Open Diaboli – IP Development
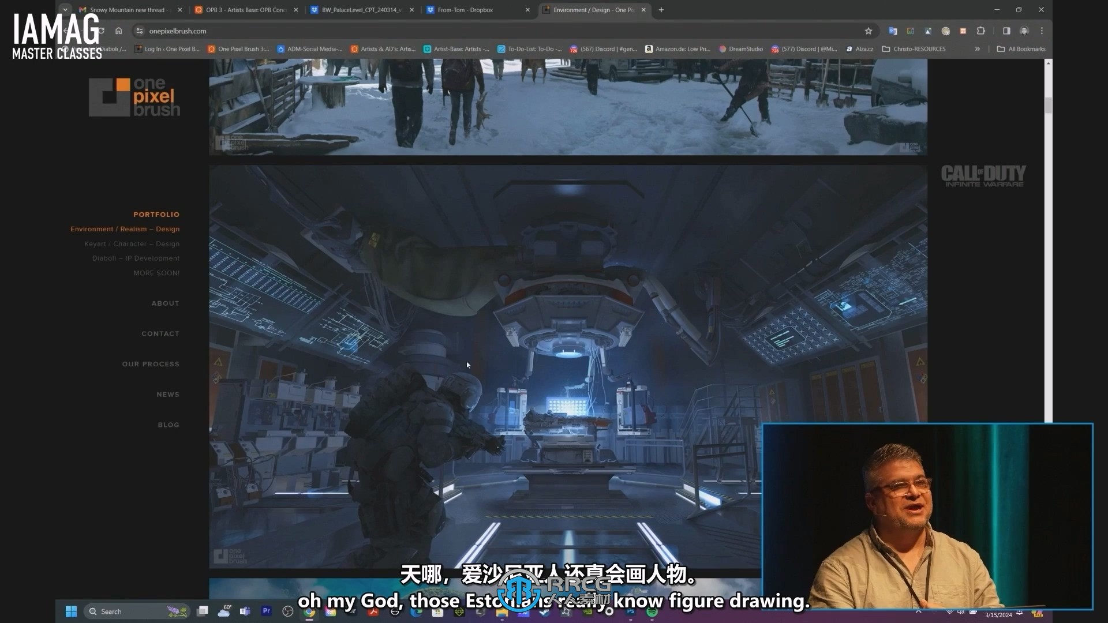This screenshot has width=1108, height=623. [136, 258]
